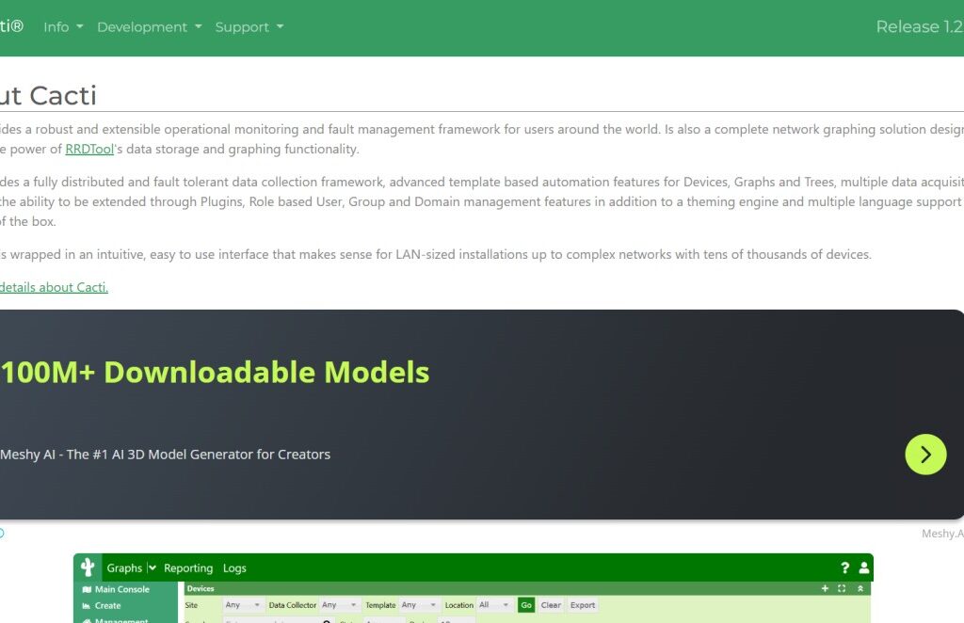The image size is (964, 623).
Task: Click the round green arrow ad button
Action: tap(925, 455)
